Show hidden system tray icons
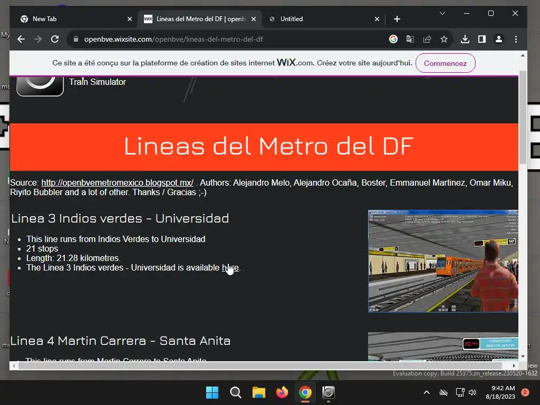 (x=426, y=392)
